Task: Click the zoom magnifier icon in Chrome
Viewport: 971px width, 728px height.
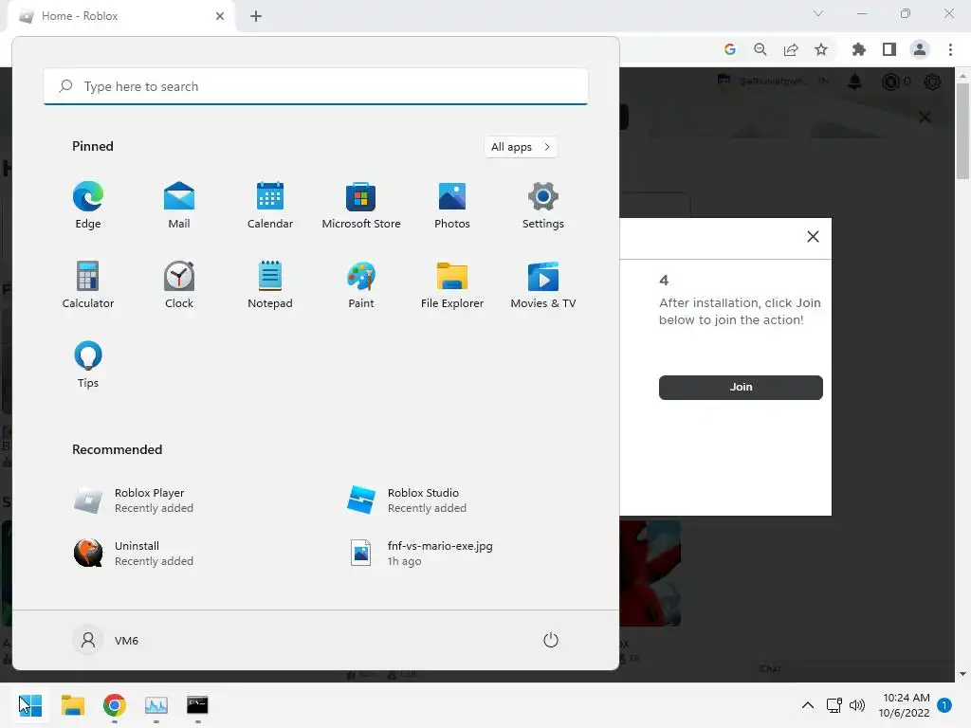Action: [x=760, y=49]
